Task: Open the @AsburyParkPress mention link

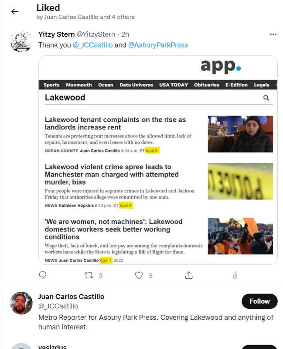Action: pyautogui.click(x=158, y=45)
